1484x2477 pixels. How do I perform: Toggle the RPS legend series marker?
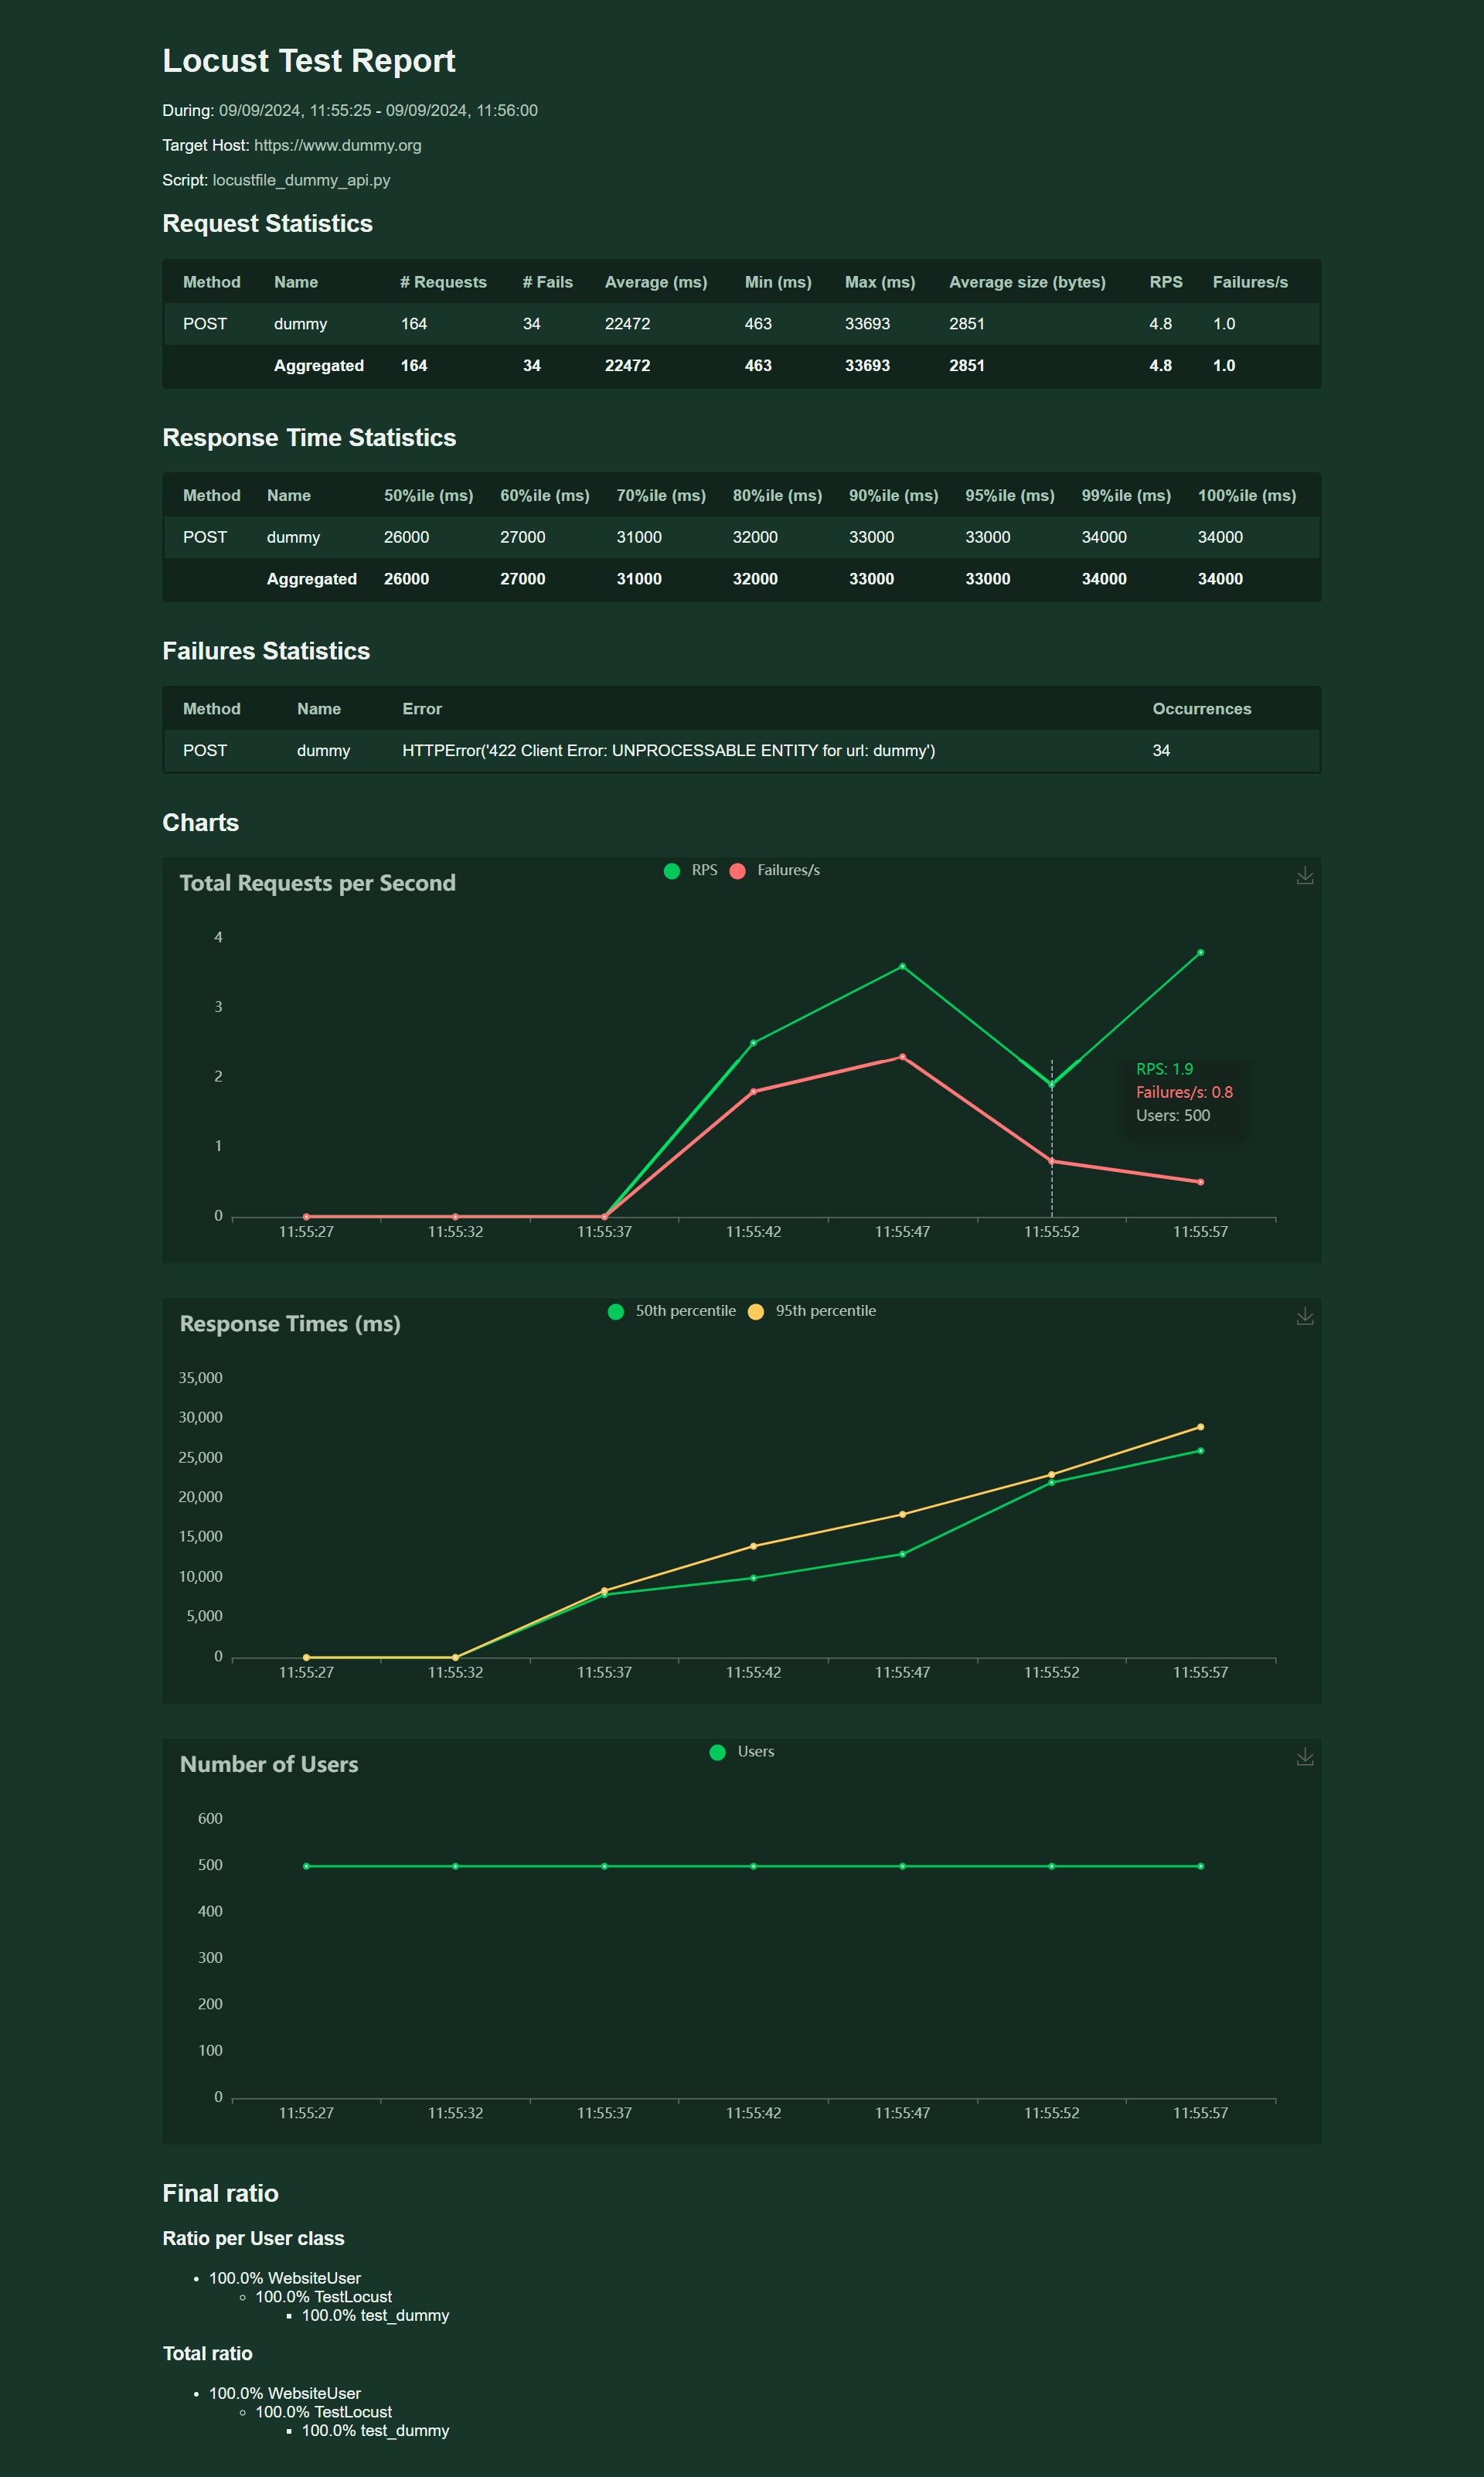coord(672,871)
